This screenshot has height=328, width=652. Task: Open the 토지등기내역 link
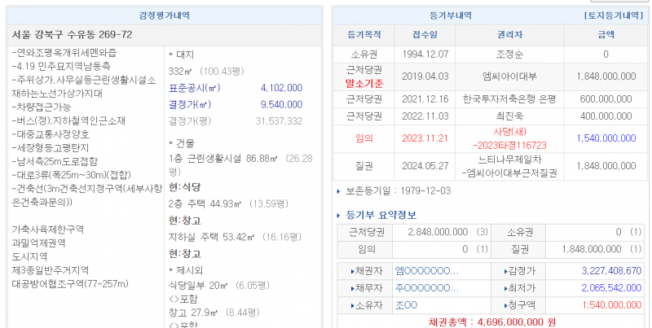click(615, 15)
